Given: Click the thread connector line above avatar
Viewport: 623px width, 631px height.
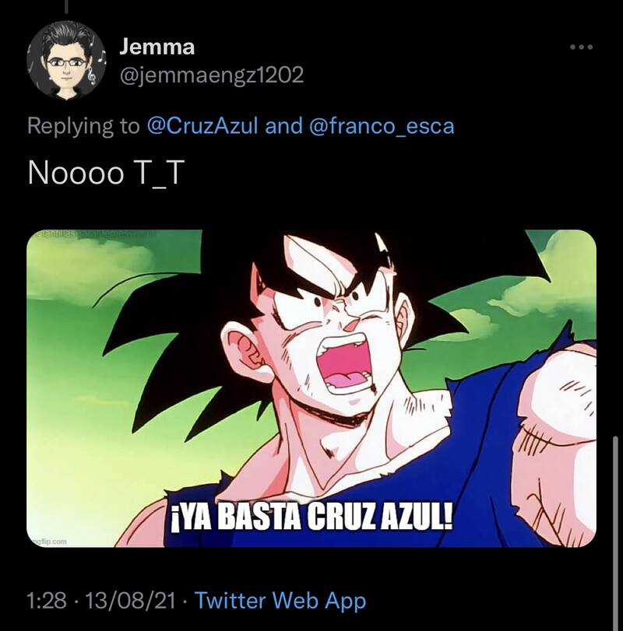Looking at the screenshot, I should (x=65, y=6).
